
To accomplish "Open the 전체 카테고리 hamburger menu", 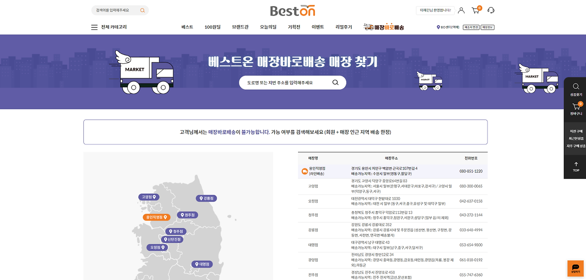I will [94, 27].
